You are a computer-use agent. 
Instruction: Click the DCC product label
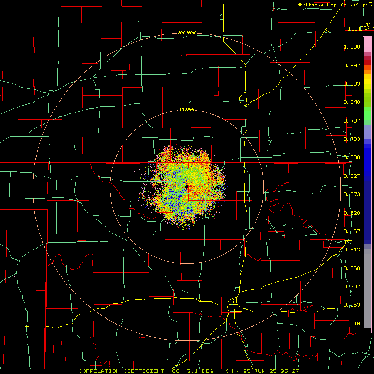point(365,25)
